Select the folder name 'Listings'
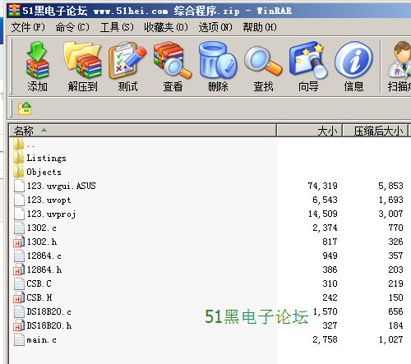411x364 pixels. (46, 158)
